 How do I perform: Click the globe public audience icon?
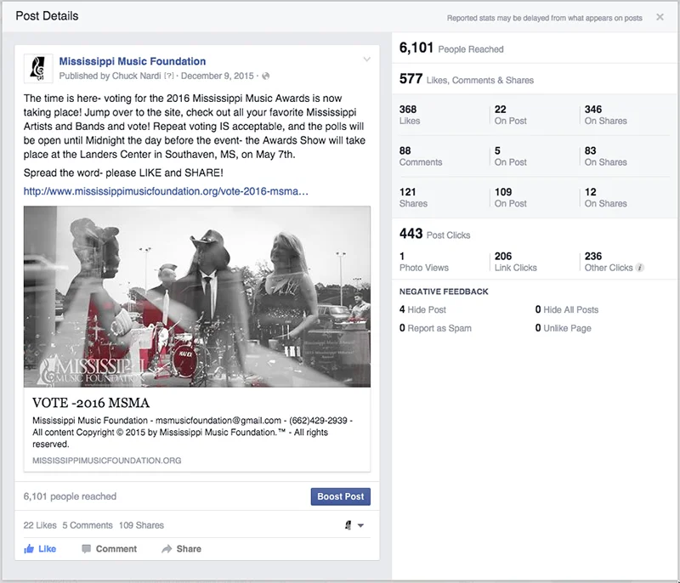(266, 76)
